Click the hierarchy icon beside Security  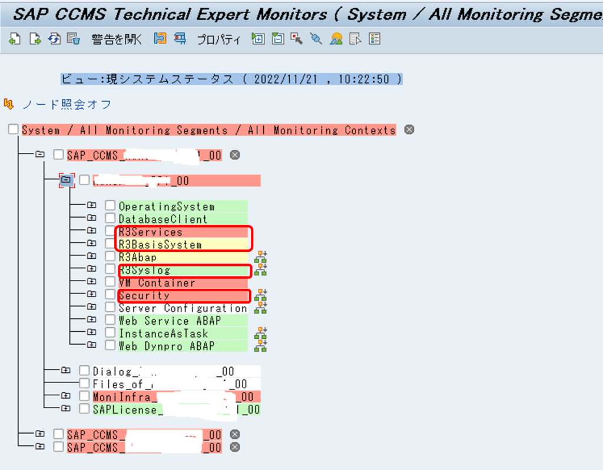coord(261,295)
